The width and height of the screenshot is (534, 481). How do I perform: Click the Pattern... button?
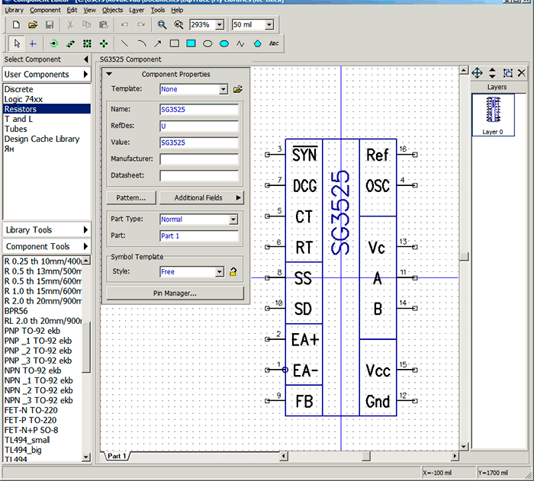click(x=131, y=197)
